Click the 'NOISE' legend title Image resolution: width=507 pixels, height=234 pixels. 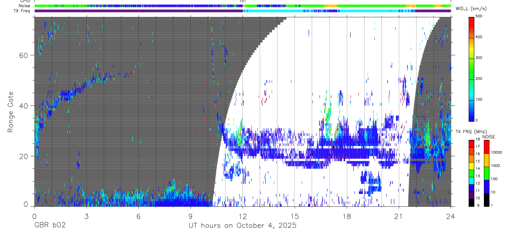[488, 137]
